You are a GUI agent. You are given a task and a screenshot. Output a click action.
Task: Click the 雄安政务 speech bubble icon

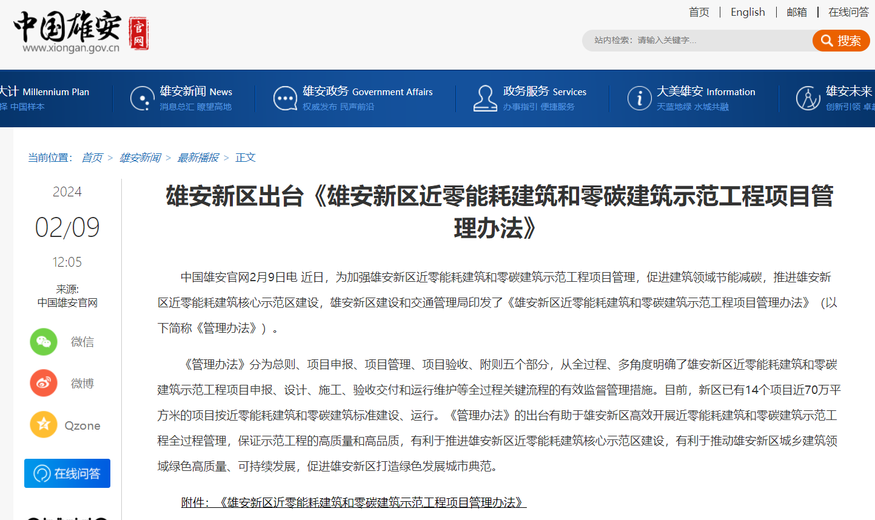click(x=285, y=98)
